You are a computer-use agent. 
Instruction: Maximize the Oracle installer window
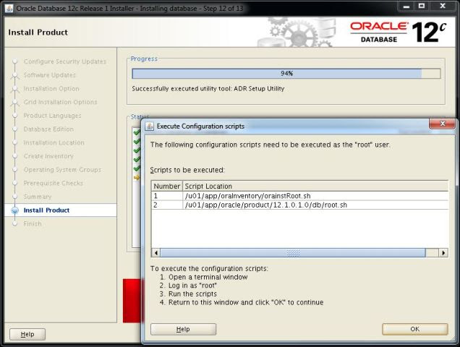(x=422, y=7)
